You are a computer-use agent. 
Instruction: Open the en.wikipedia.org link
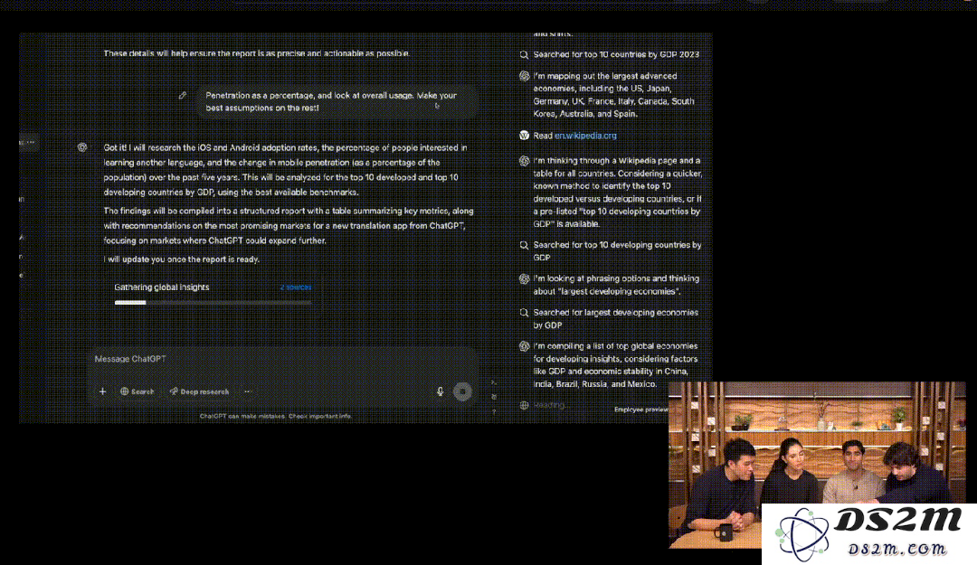pyautogui.click(x=585, y=136)
